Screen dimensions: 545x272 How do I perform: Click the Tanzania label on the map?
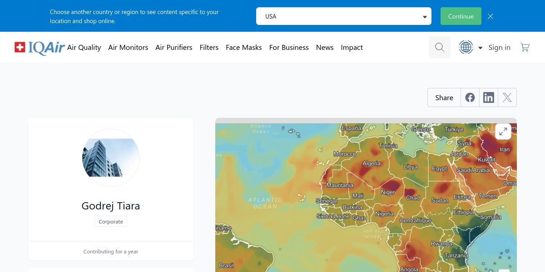click(x=456, y=256)
